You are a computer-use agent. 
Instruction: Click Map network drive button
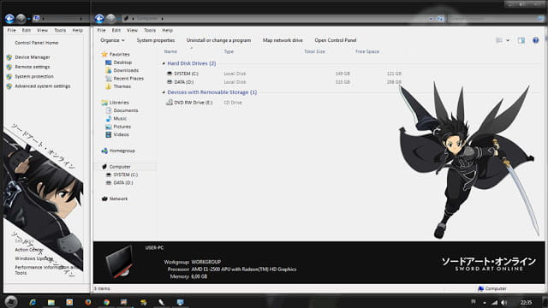283,40
